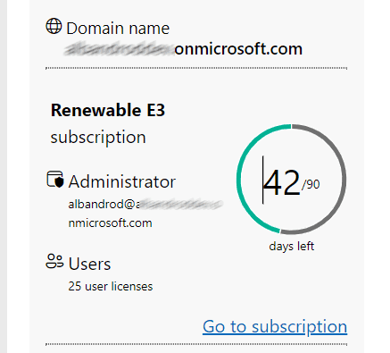Click the /90 total days text
The image size is (390, 353).
[x=311, y=185]
